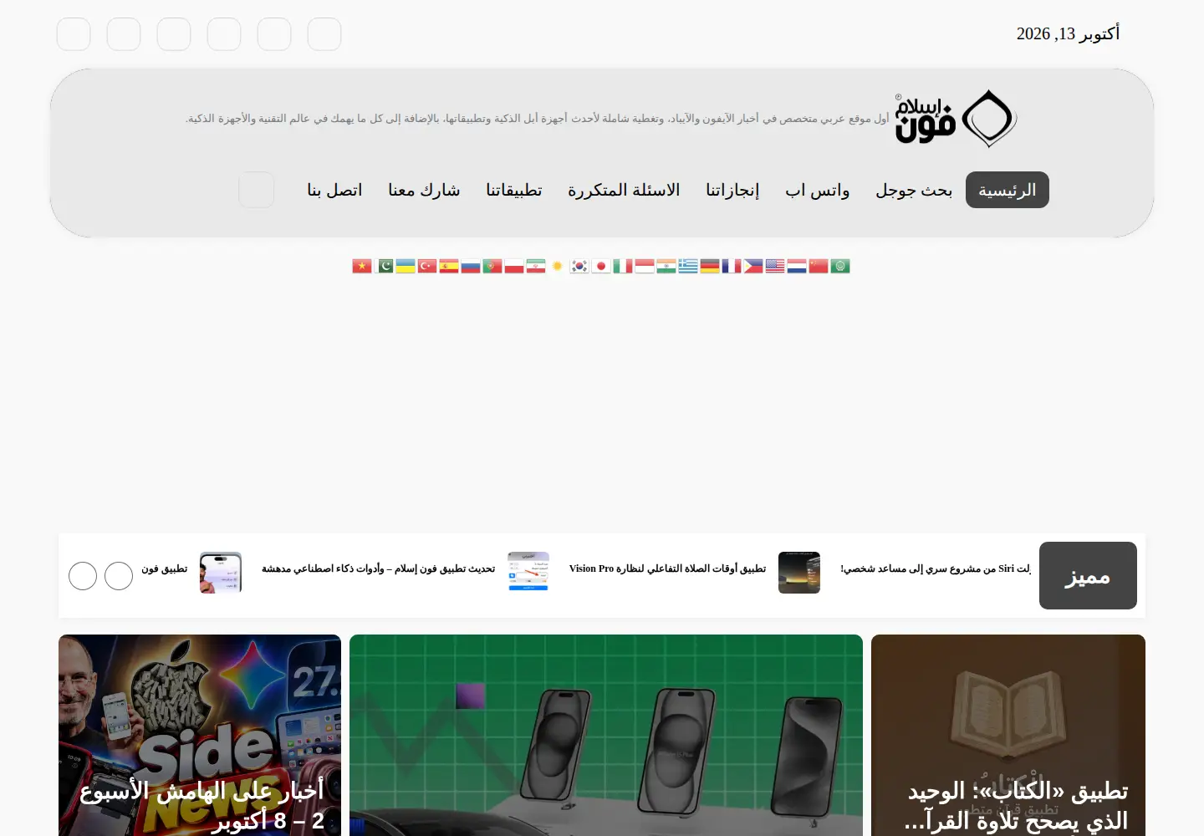This screenshot has height=836, width=1204.
Task: Open أخبار على الهامش weekly news article
Action: pyautogui.click(x=200, y=735)
